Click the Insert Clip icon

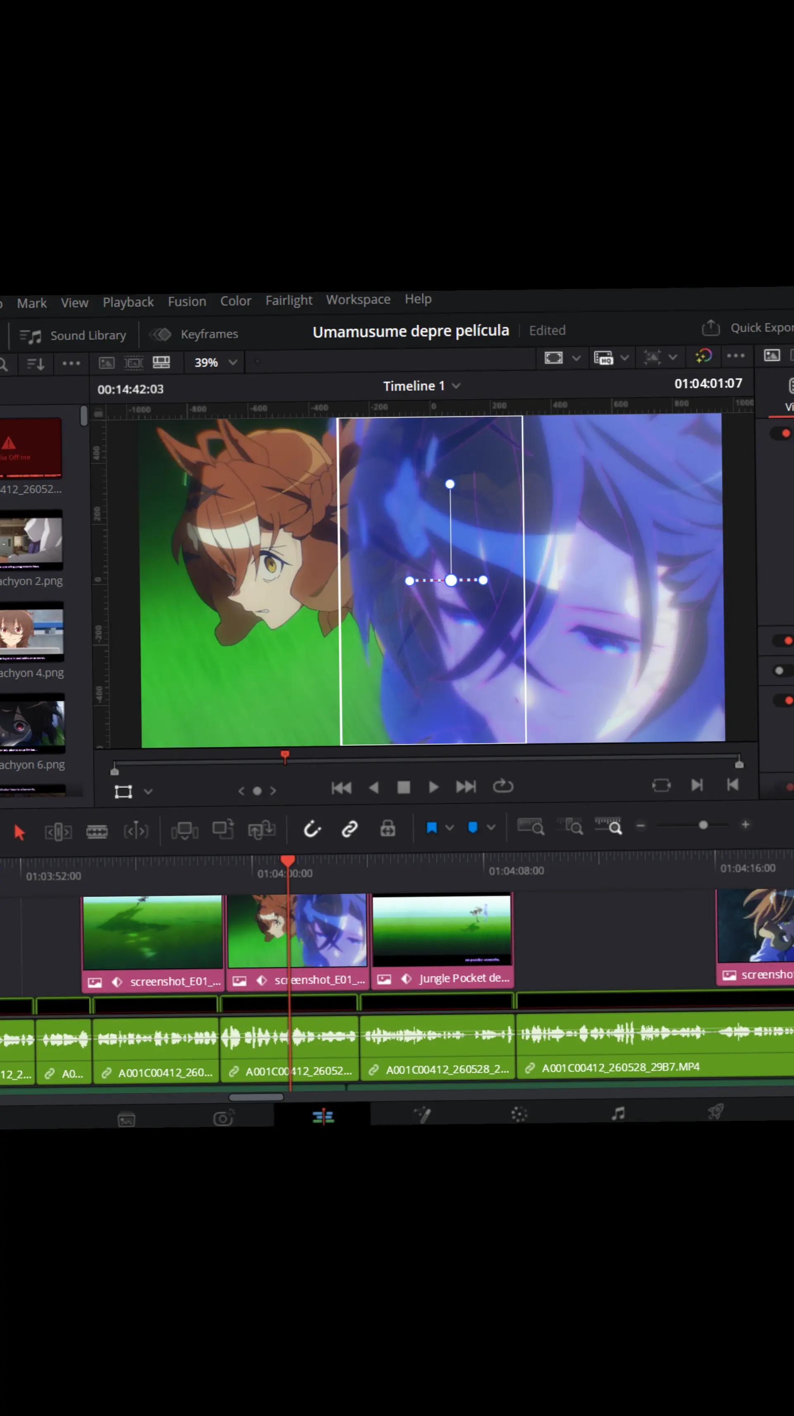click(x=184, y=830)
